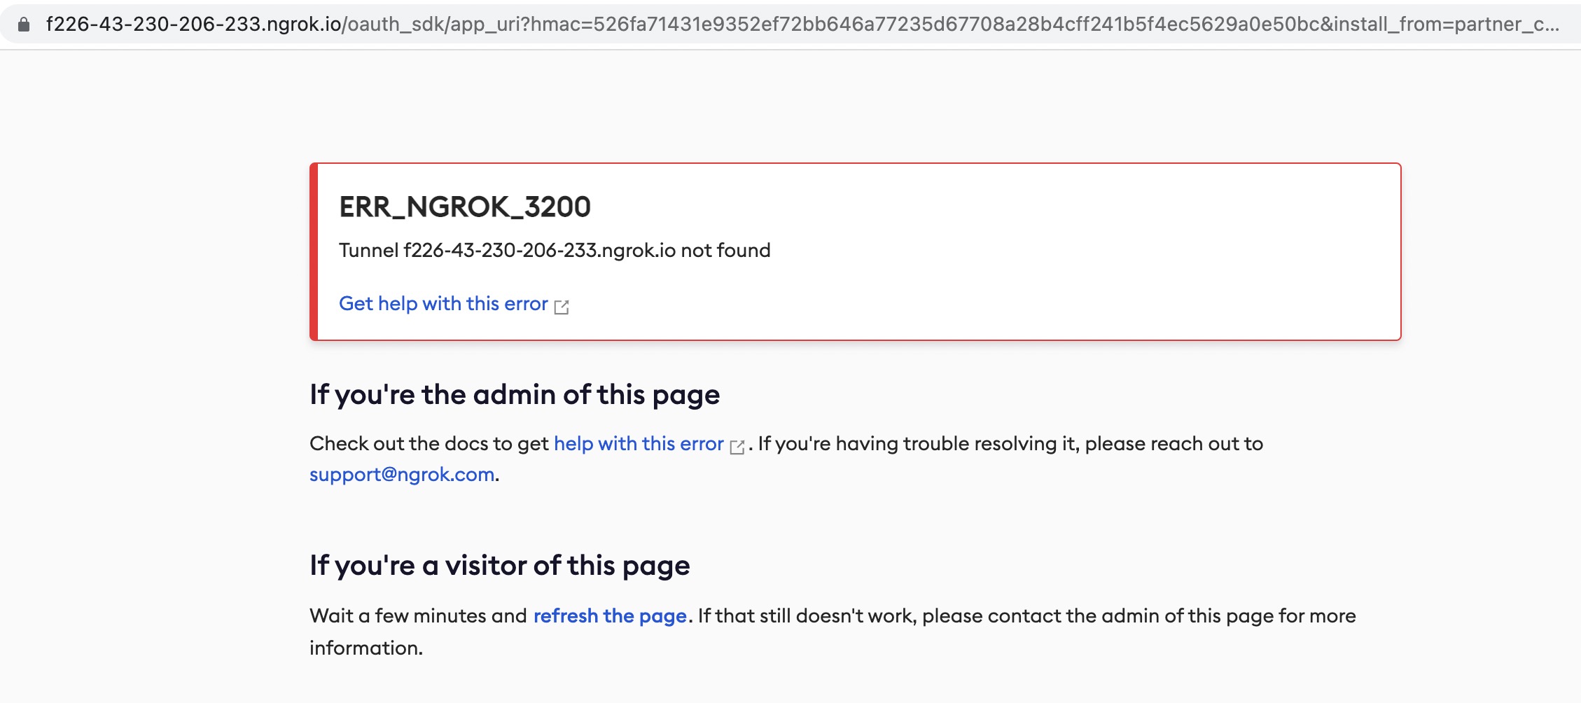The height and width of the screenshot is (703, 1581).
Task: Follow "help with this error" link in admin section
Action: (x=639, y=444)
